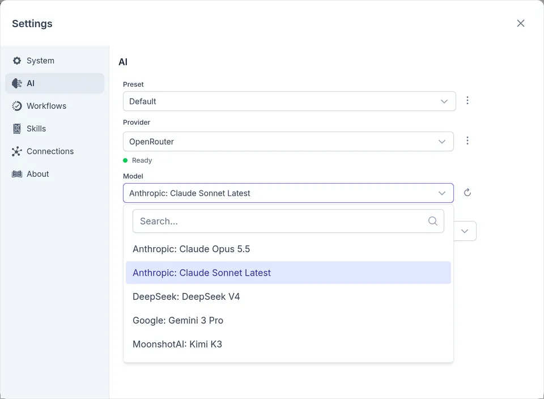Screen dimensions: 544x399
Task: Click the Workflows icon in sidebar
Action: pos(16,106)
